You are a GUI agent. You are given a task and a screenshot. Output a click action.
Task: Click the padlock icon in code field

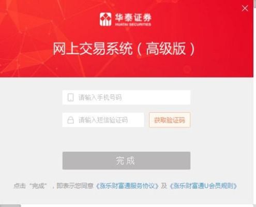[x=70, y=120]
